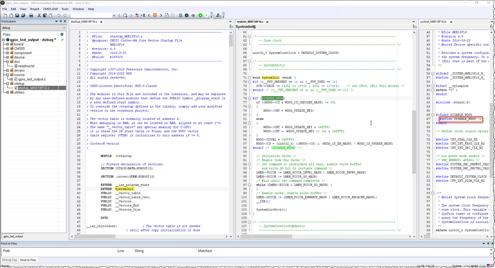Pin the Workspace panel
The image size is (495, 268).
click(x=59, y=22)
